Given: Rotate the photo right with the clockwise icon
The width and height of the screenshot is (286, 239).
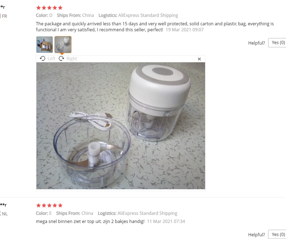Looking at the screenshot, I should coord(62,58).
